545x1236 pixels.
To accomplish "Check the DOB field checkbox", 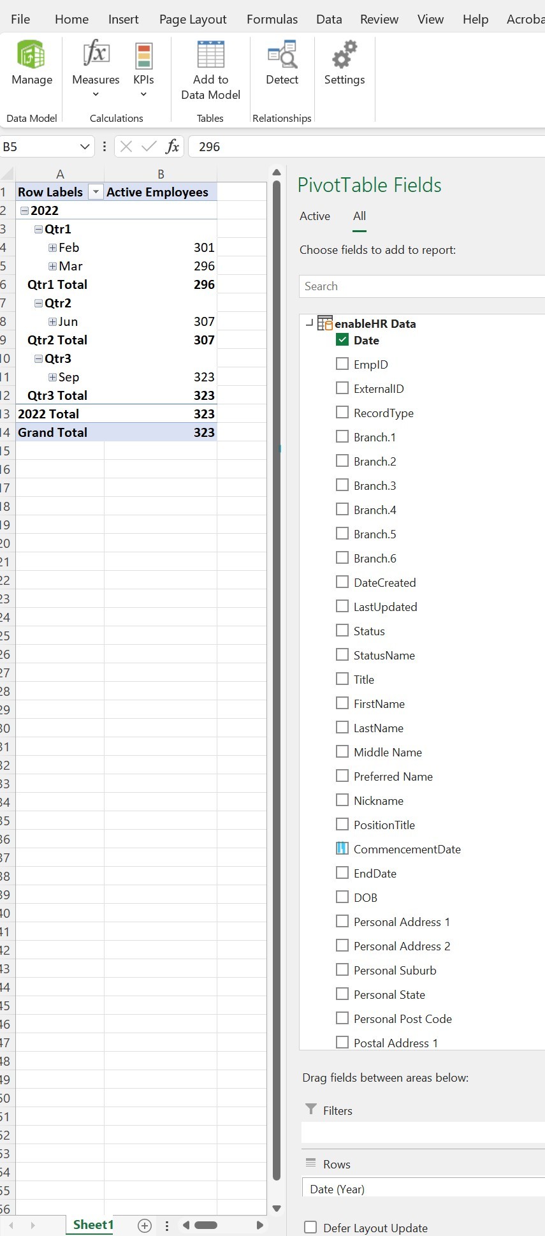I will click(x=342, y=897).
